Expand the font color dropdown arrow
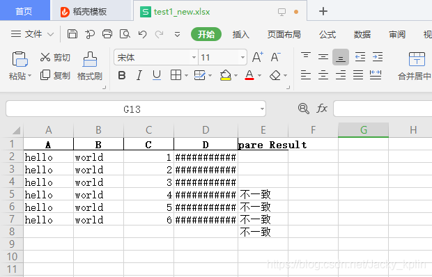432x277 pixels. pyautogui.click(x=259, y=75)
